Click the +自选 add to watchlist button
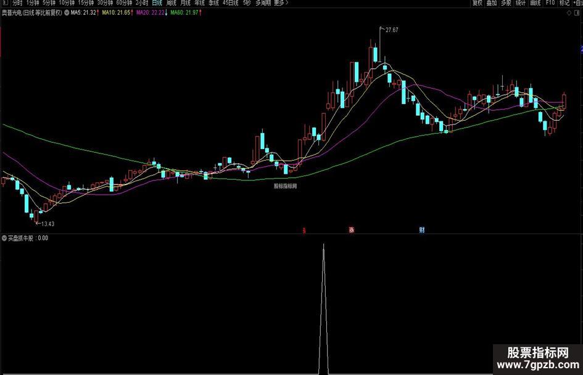583x375 pixels. pyautogui.click(x=578, y=2)
